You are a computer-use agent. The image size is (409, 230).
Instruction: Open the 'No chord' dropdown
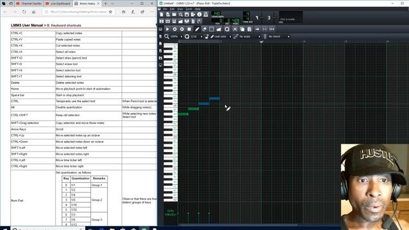coord(279,37)
